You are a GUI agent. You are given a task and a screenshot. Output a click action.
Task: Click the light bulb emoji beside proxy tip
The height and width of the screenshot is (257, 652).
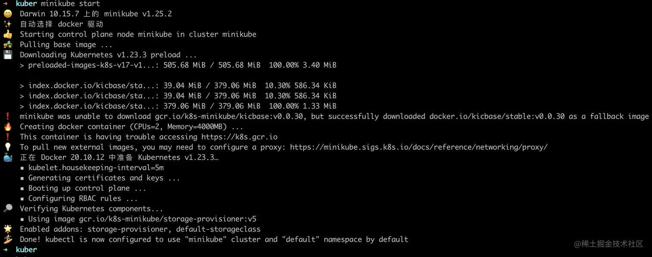[x=7, y=147]
